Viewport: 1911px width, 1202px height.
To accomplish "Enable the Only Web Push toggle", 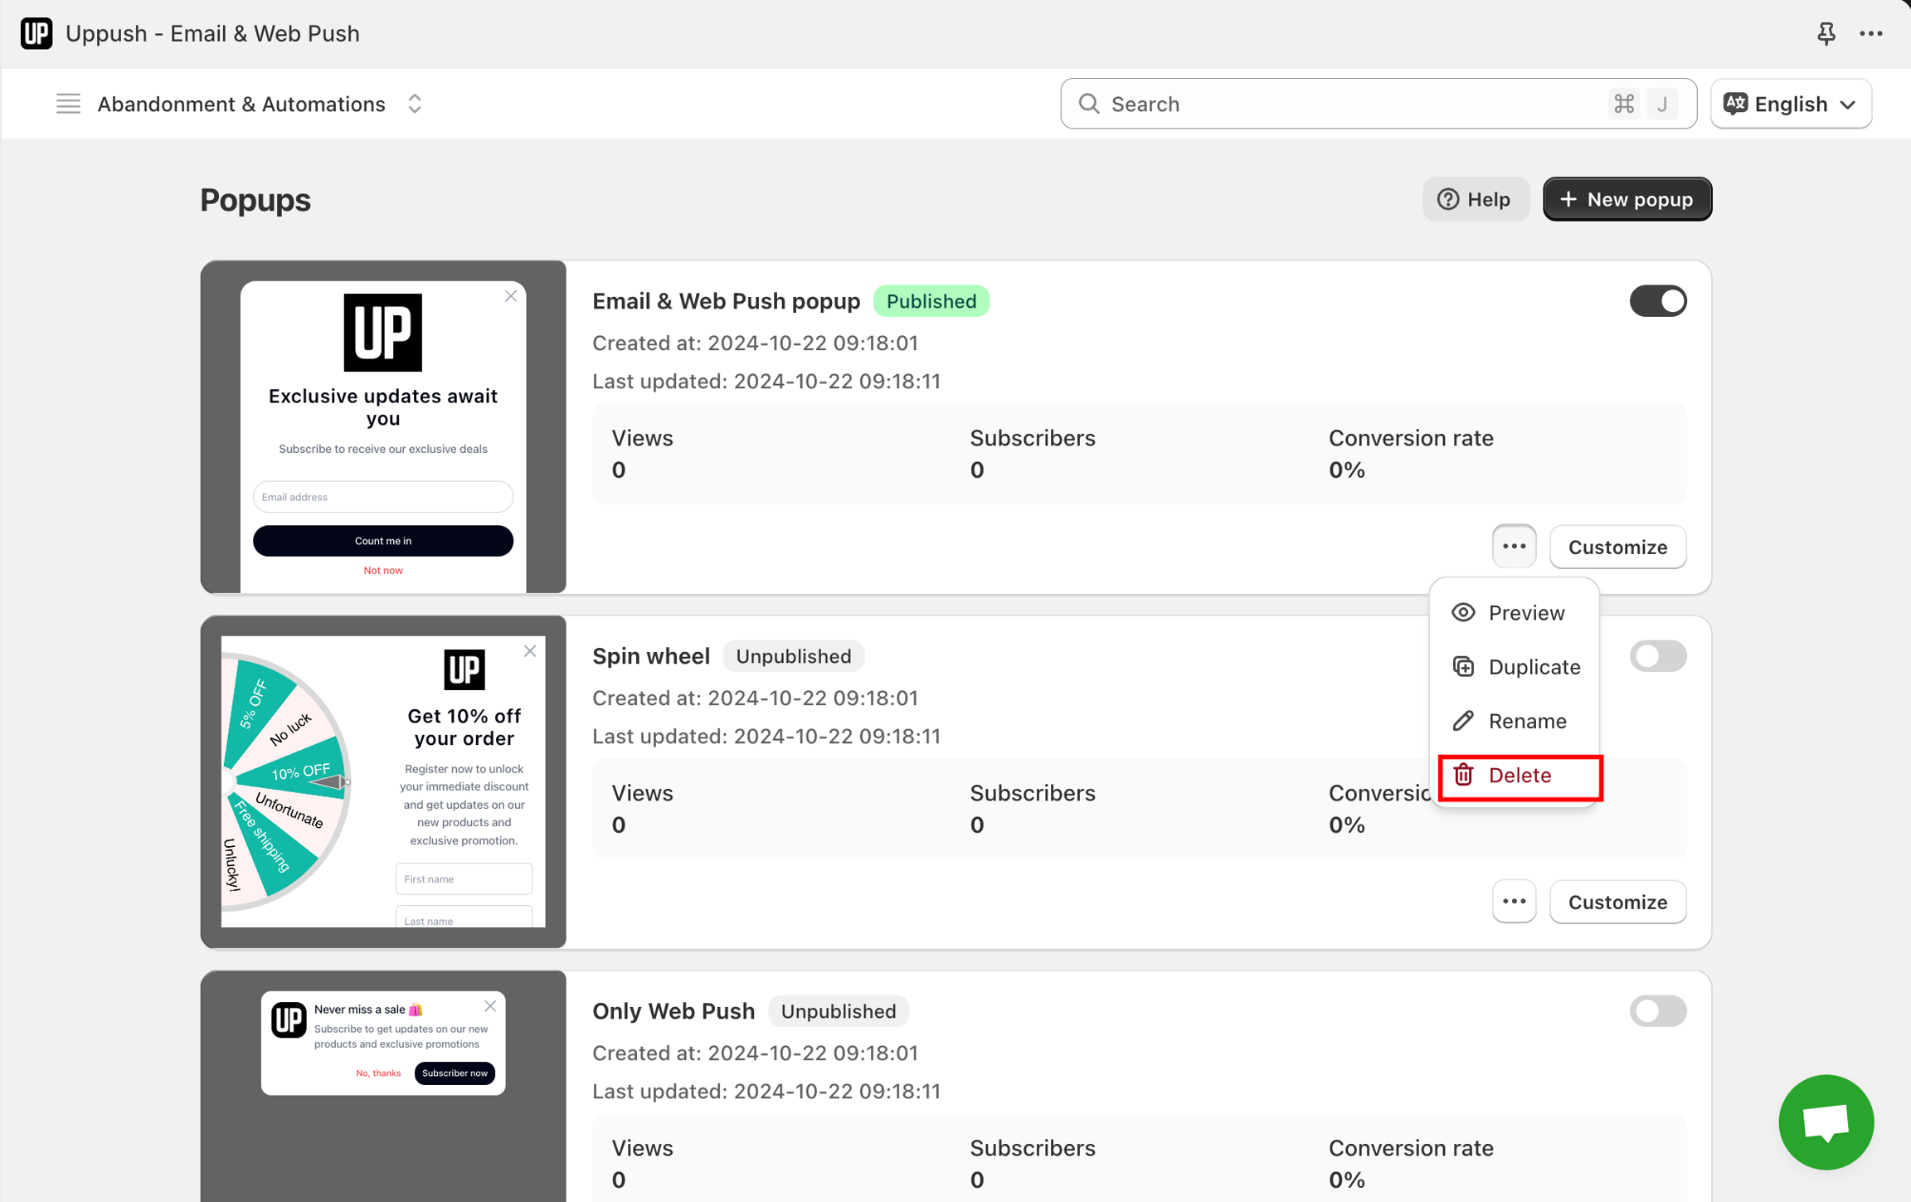I will pos(1657,1011).
